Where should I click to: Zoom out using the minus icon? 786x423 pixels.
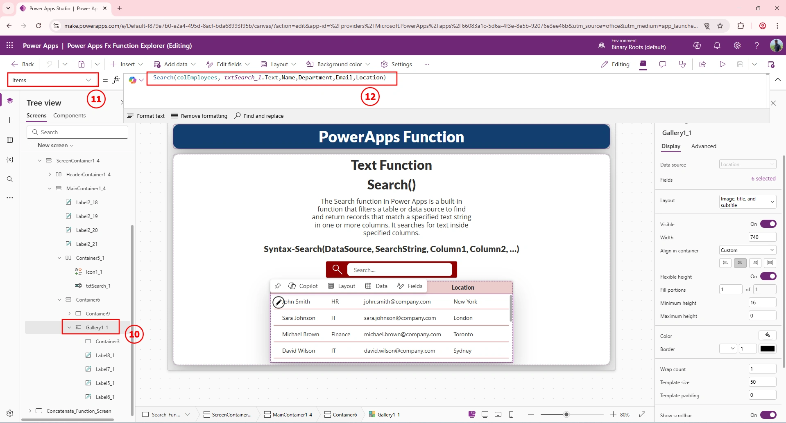531,414
